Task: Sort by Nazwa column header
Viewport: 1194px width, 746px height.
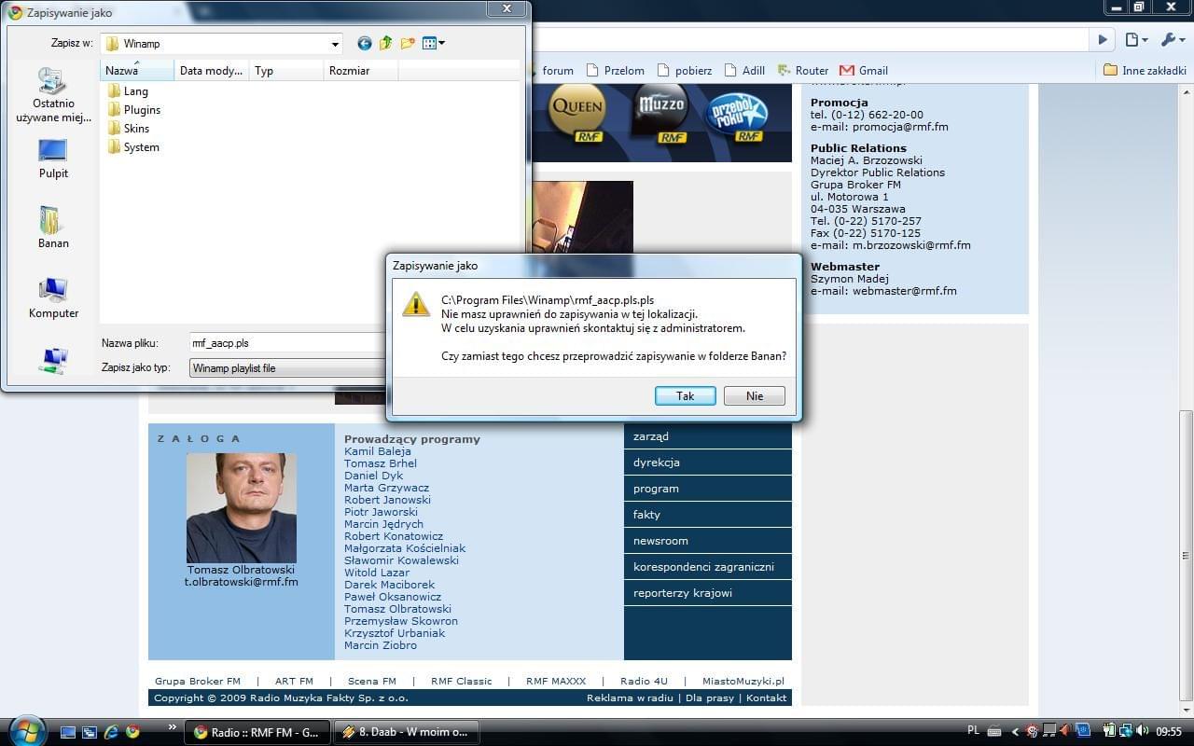Action: pyautogui.click(x=137, y=71)
